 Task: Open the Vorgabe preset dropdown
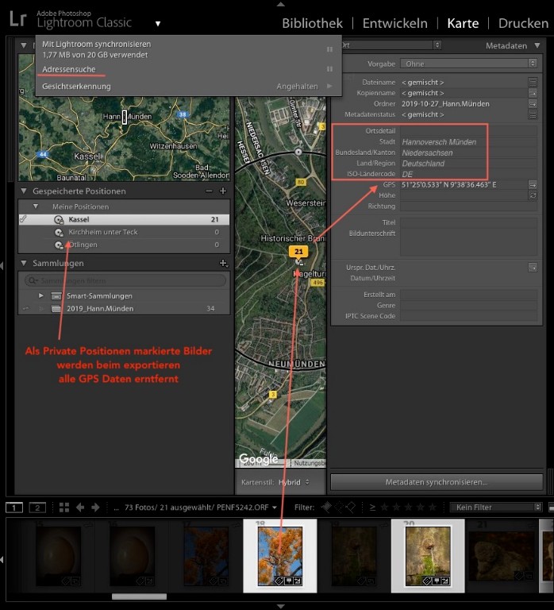(468, 64)
